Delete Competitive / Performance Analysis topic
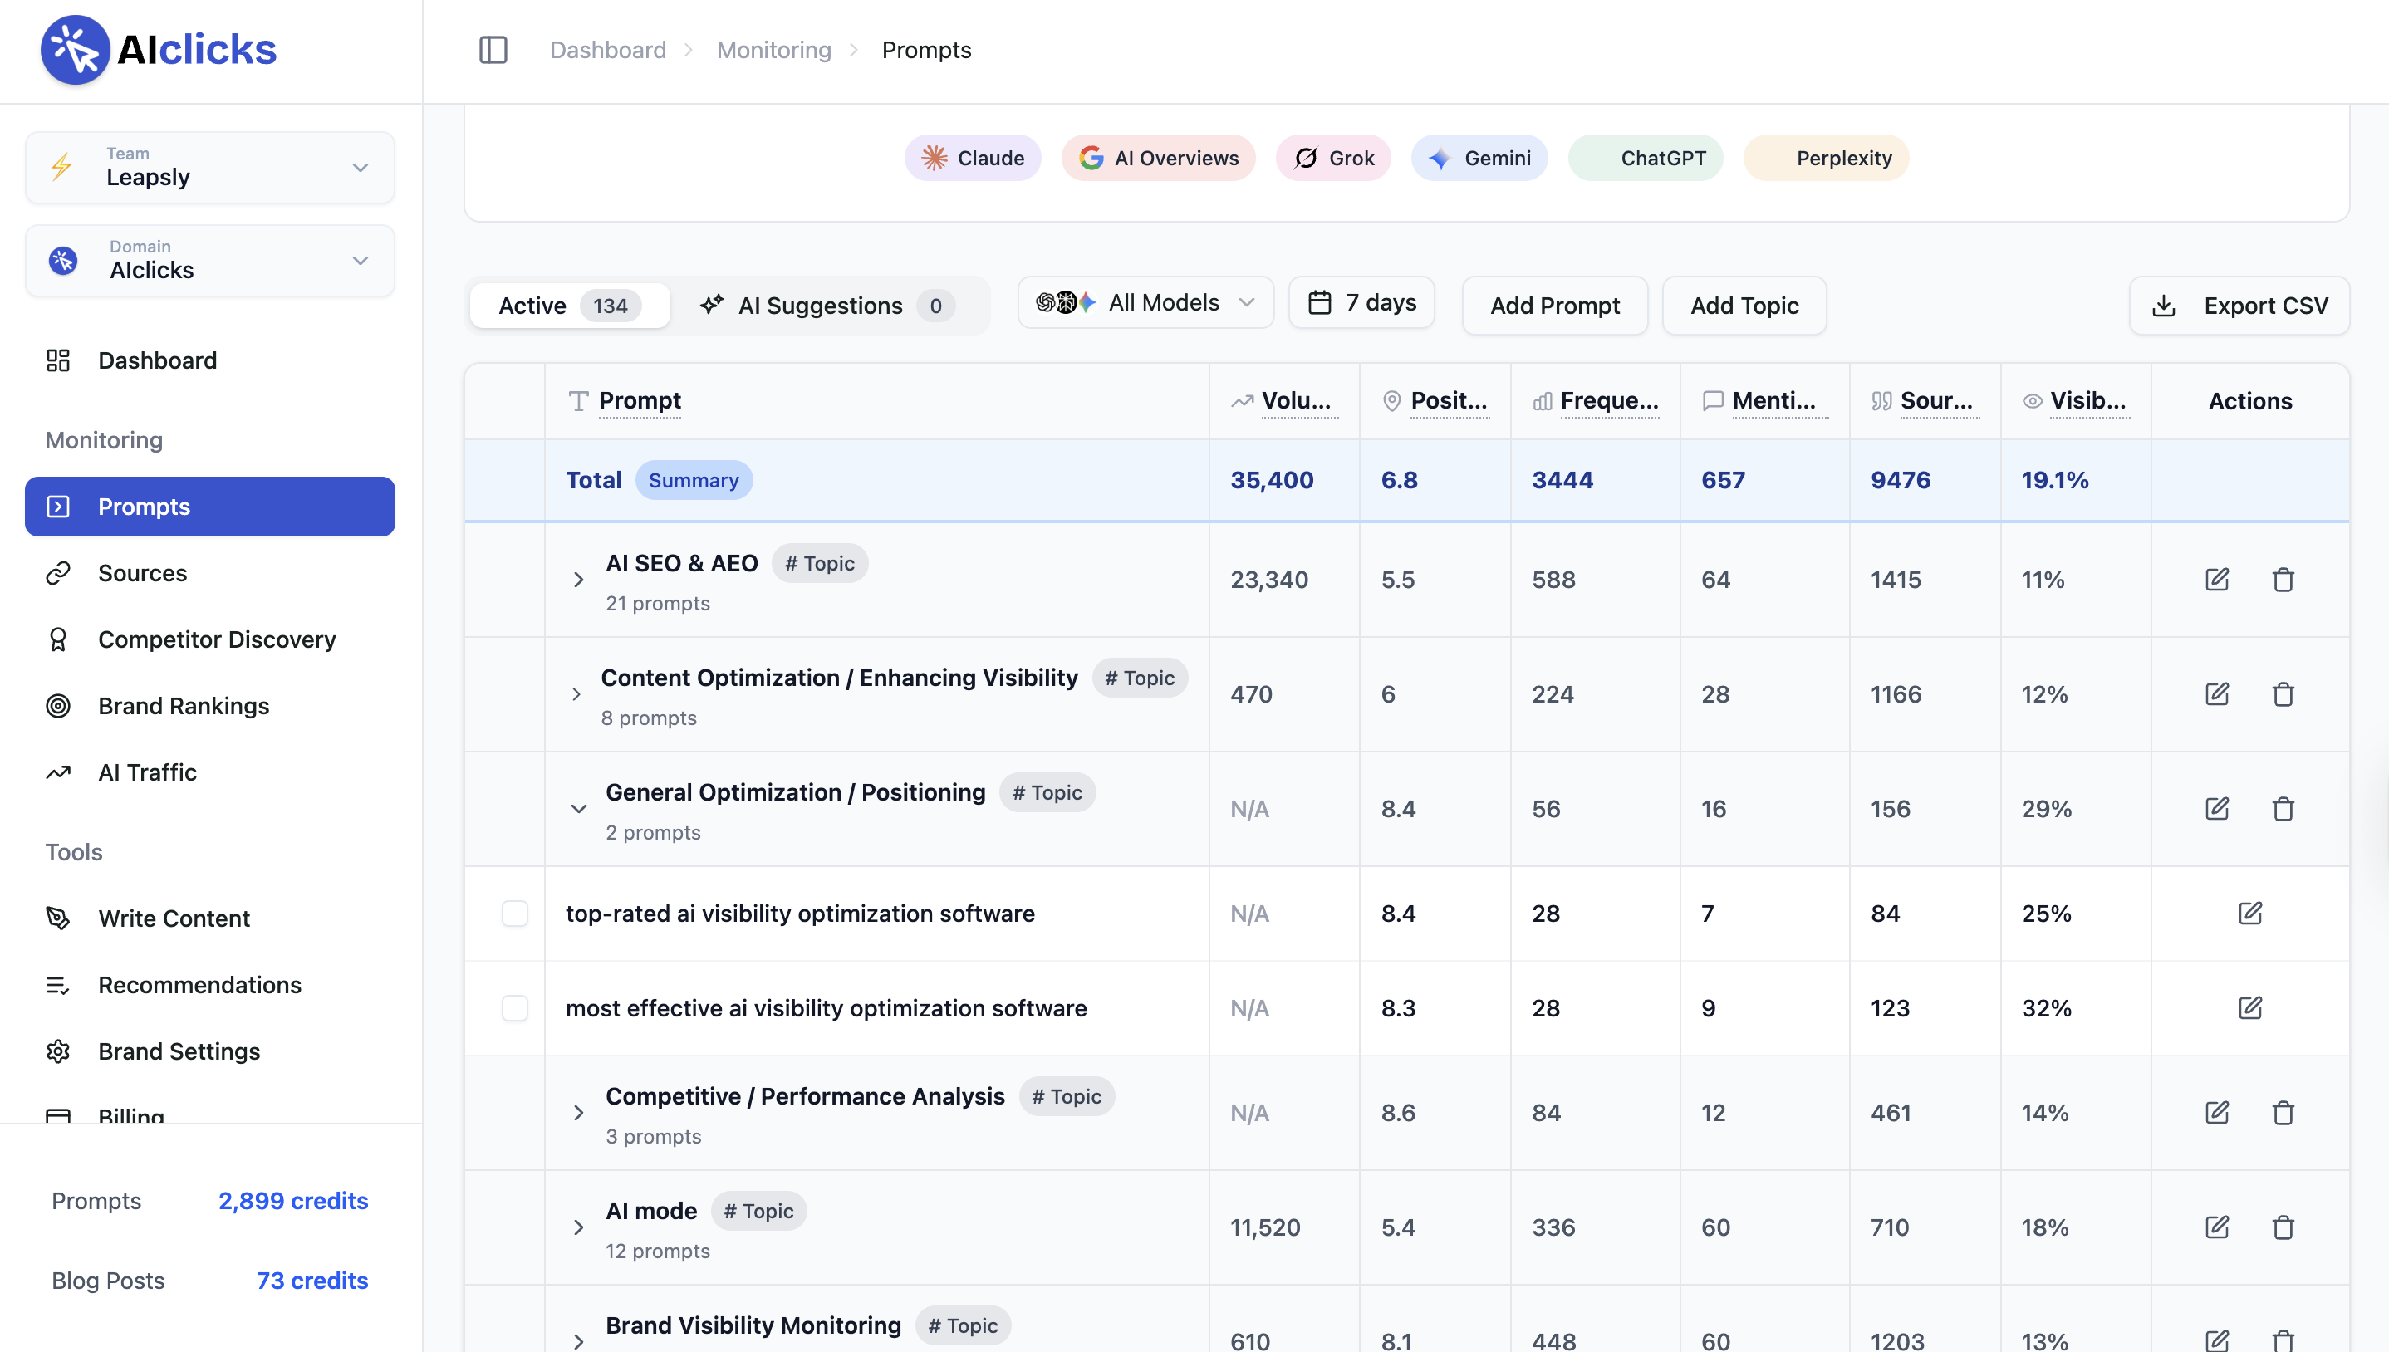The height and width of the screenshot is (1352, 2389). coord(2282,1113)
